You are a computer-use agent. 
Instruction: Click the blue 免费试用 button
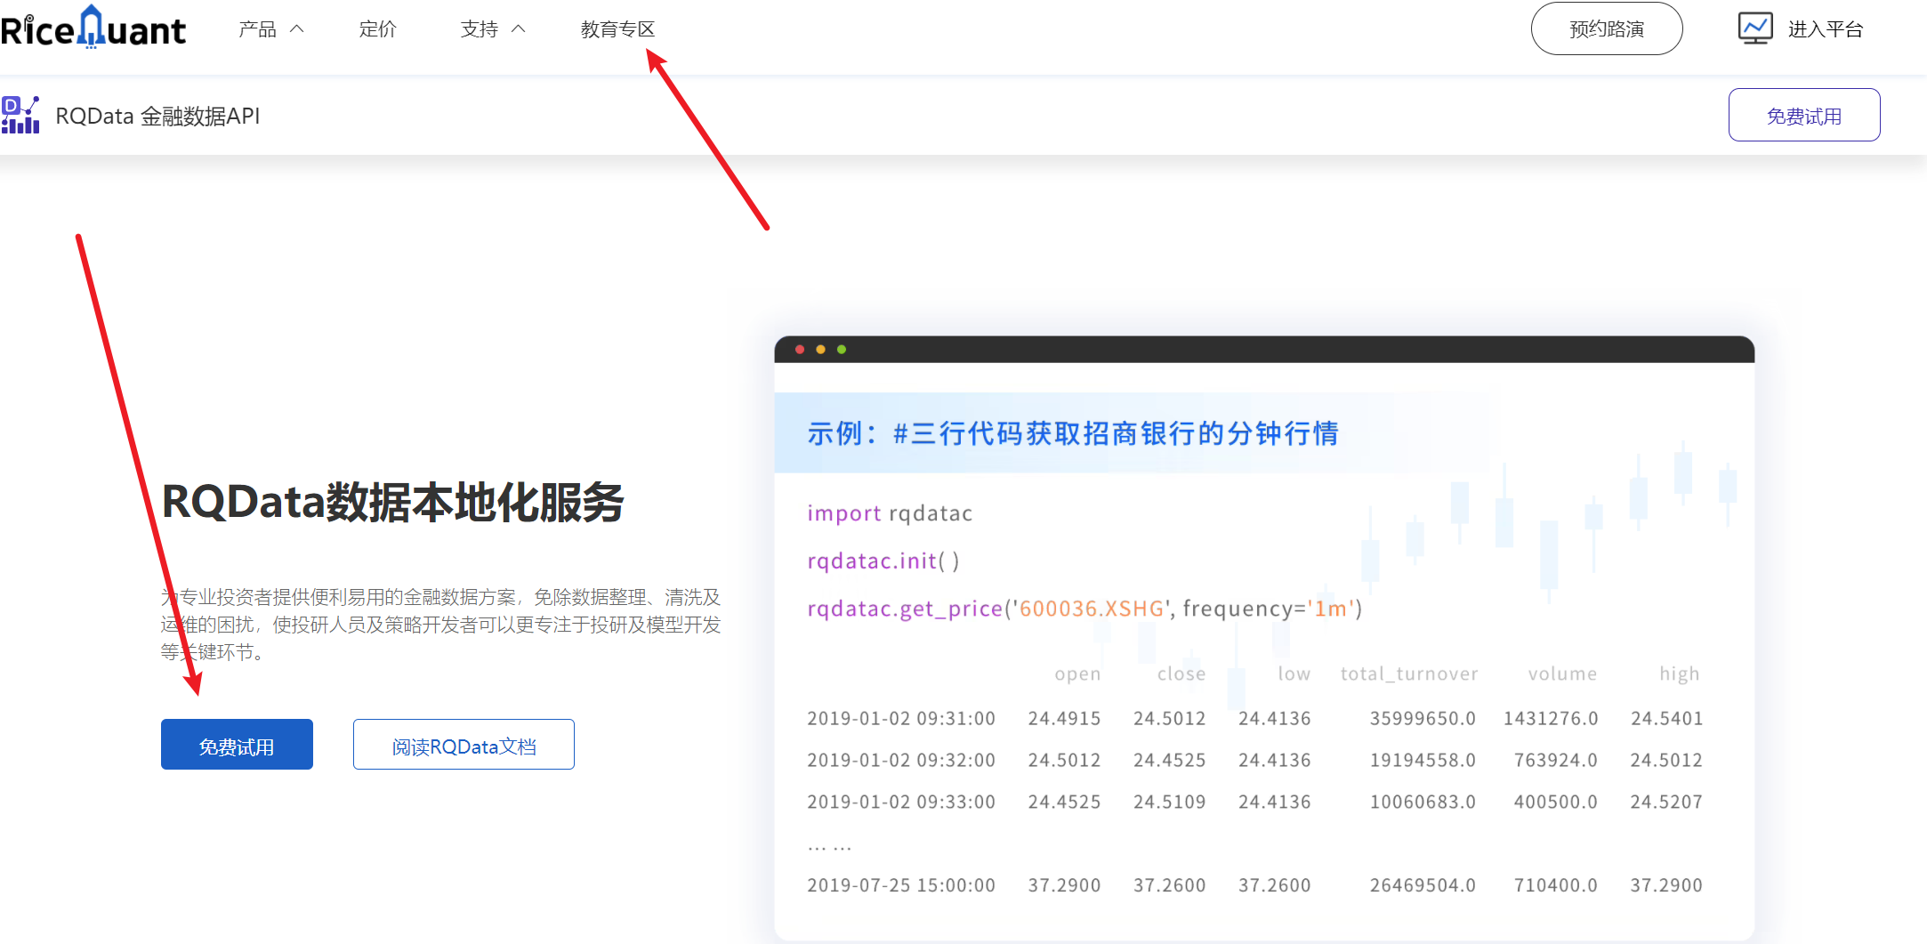(237, 744)
